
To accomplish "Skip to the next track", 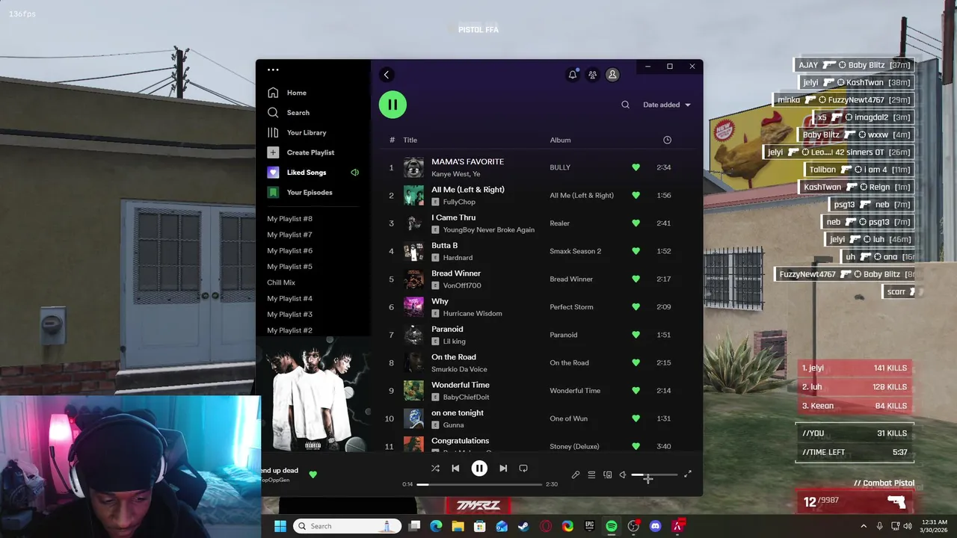I will tap(503, 469).
